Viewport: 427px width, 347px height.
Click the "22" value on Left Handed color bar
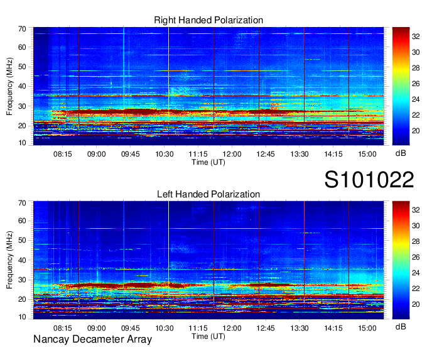[x=416, y=289]
